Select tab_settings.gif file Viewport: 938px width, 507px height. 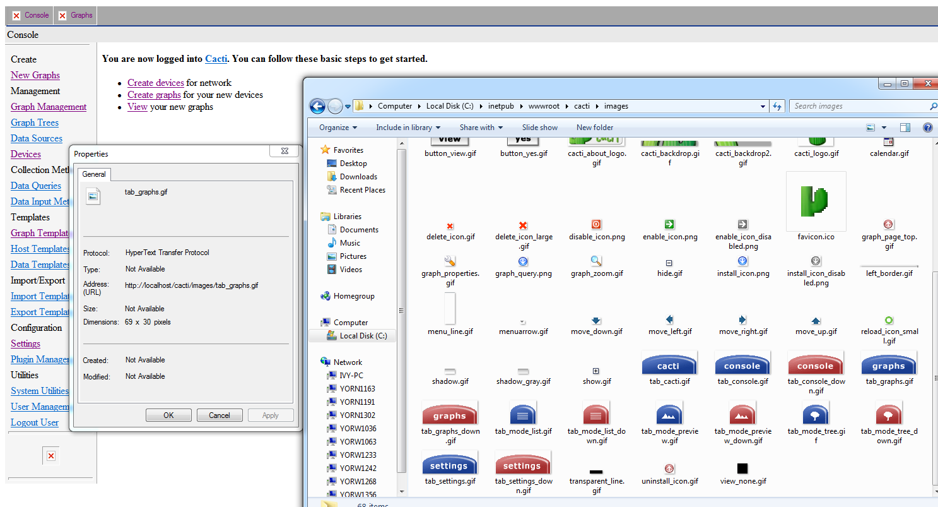point(449,463)
